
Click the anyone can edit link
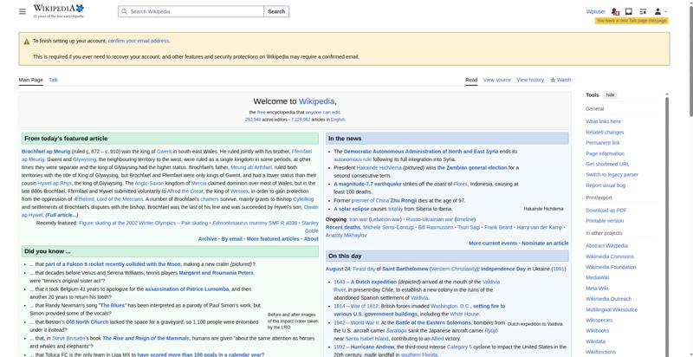coord(322,113)
